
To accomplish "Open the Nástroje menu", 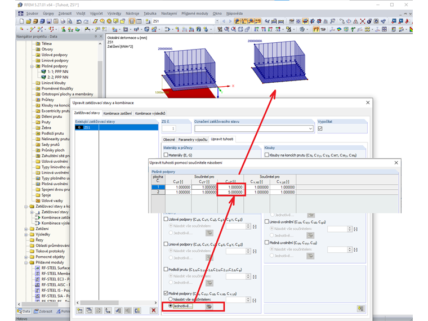I will (132, 14).
